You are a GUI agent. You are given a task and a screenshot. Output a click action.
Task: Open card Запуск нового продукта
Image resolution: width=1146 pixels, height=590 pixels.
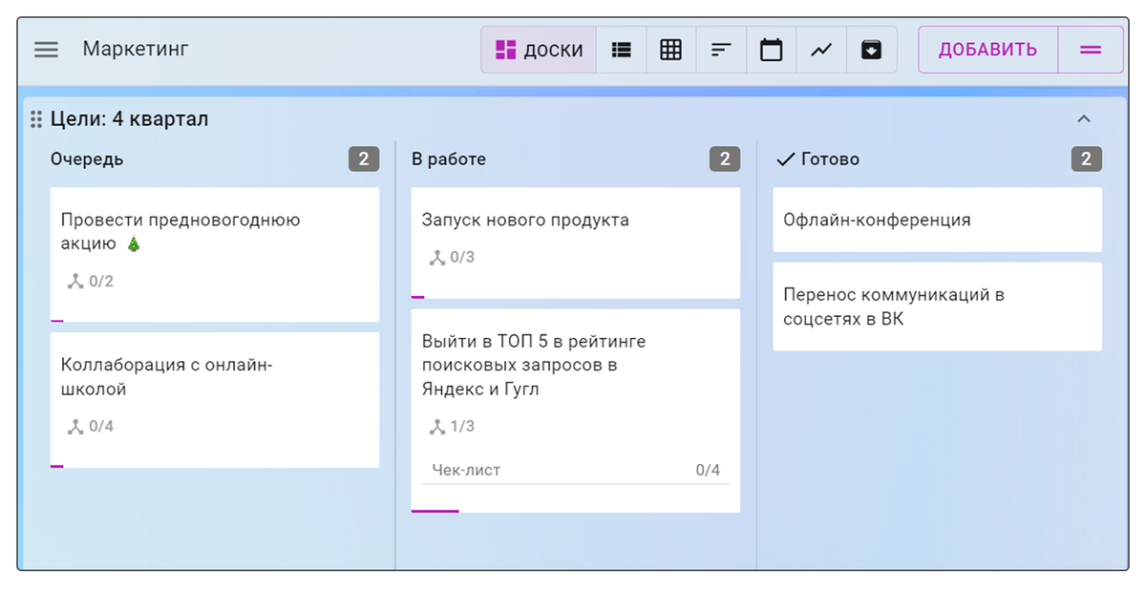[576, 242]
